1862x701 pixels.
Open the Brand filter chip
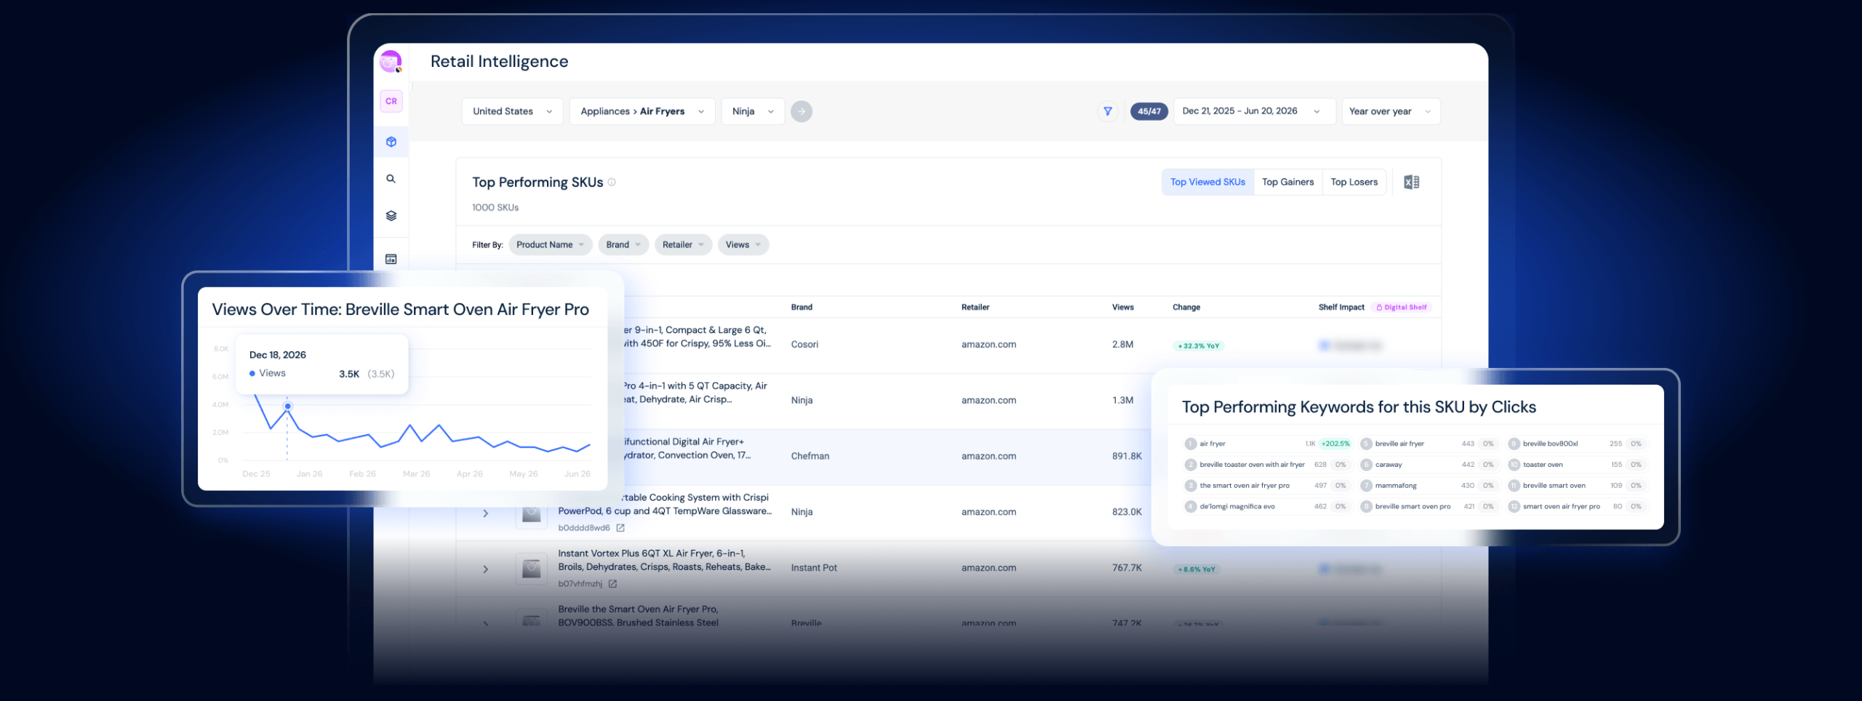(x=623, y=245)
